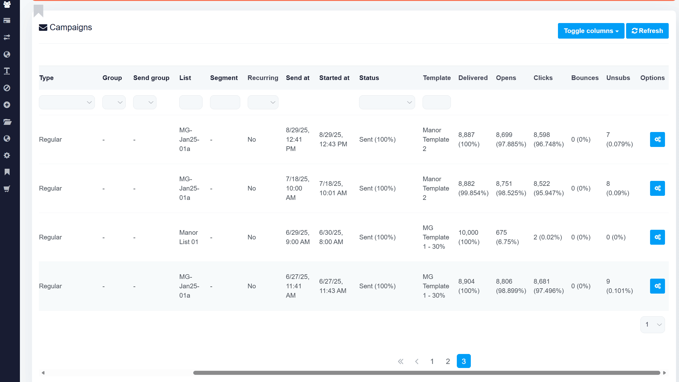
Task: Open the Status filter dropdown
Action: pyautogui.click(x=387, y=102)
